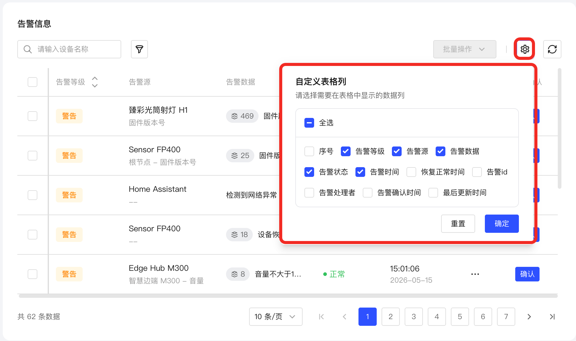Select all rows with the header checkbox
This screenshot has height=341, width=576.
33,82
